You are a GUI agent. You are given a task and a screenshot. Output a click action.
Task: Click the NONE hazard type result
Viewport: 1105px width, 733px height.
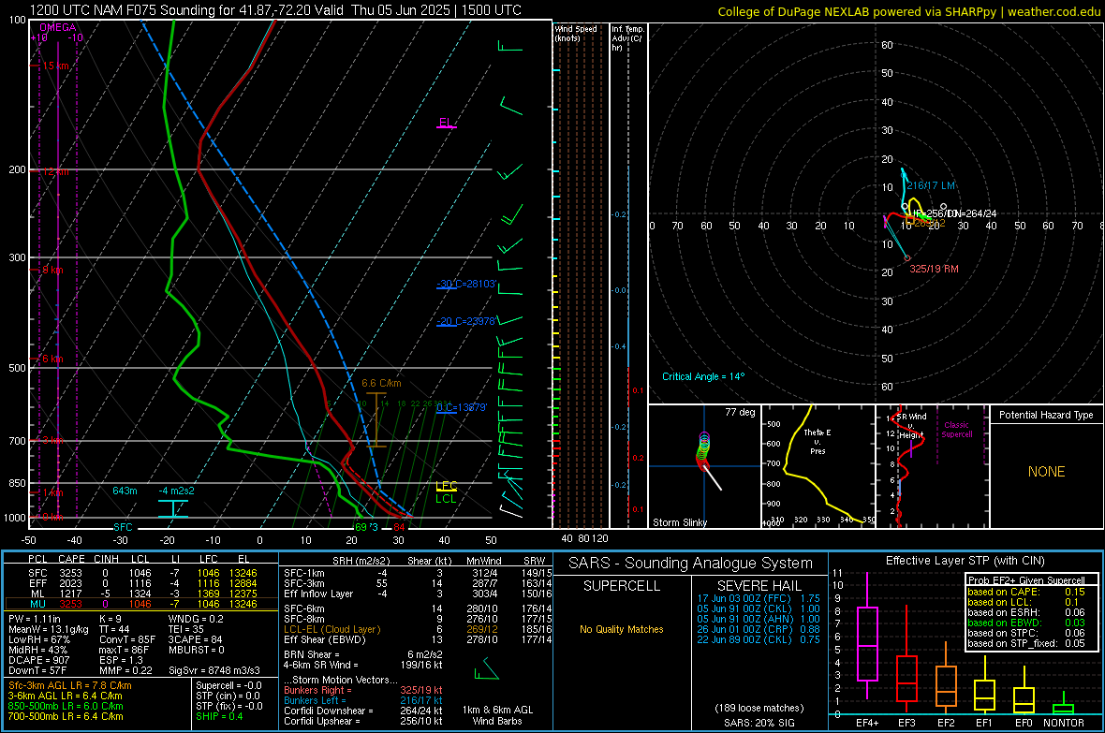(x=1047, y=472)
